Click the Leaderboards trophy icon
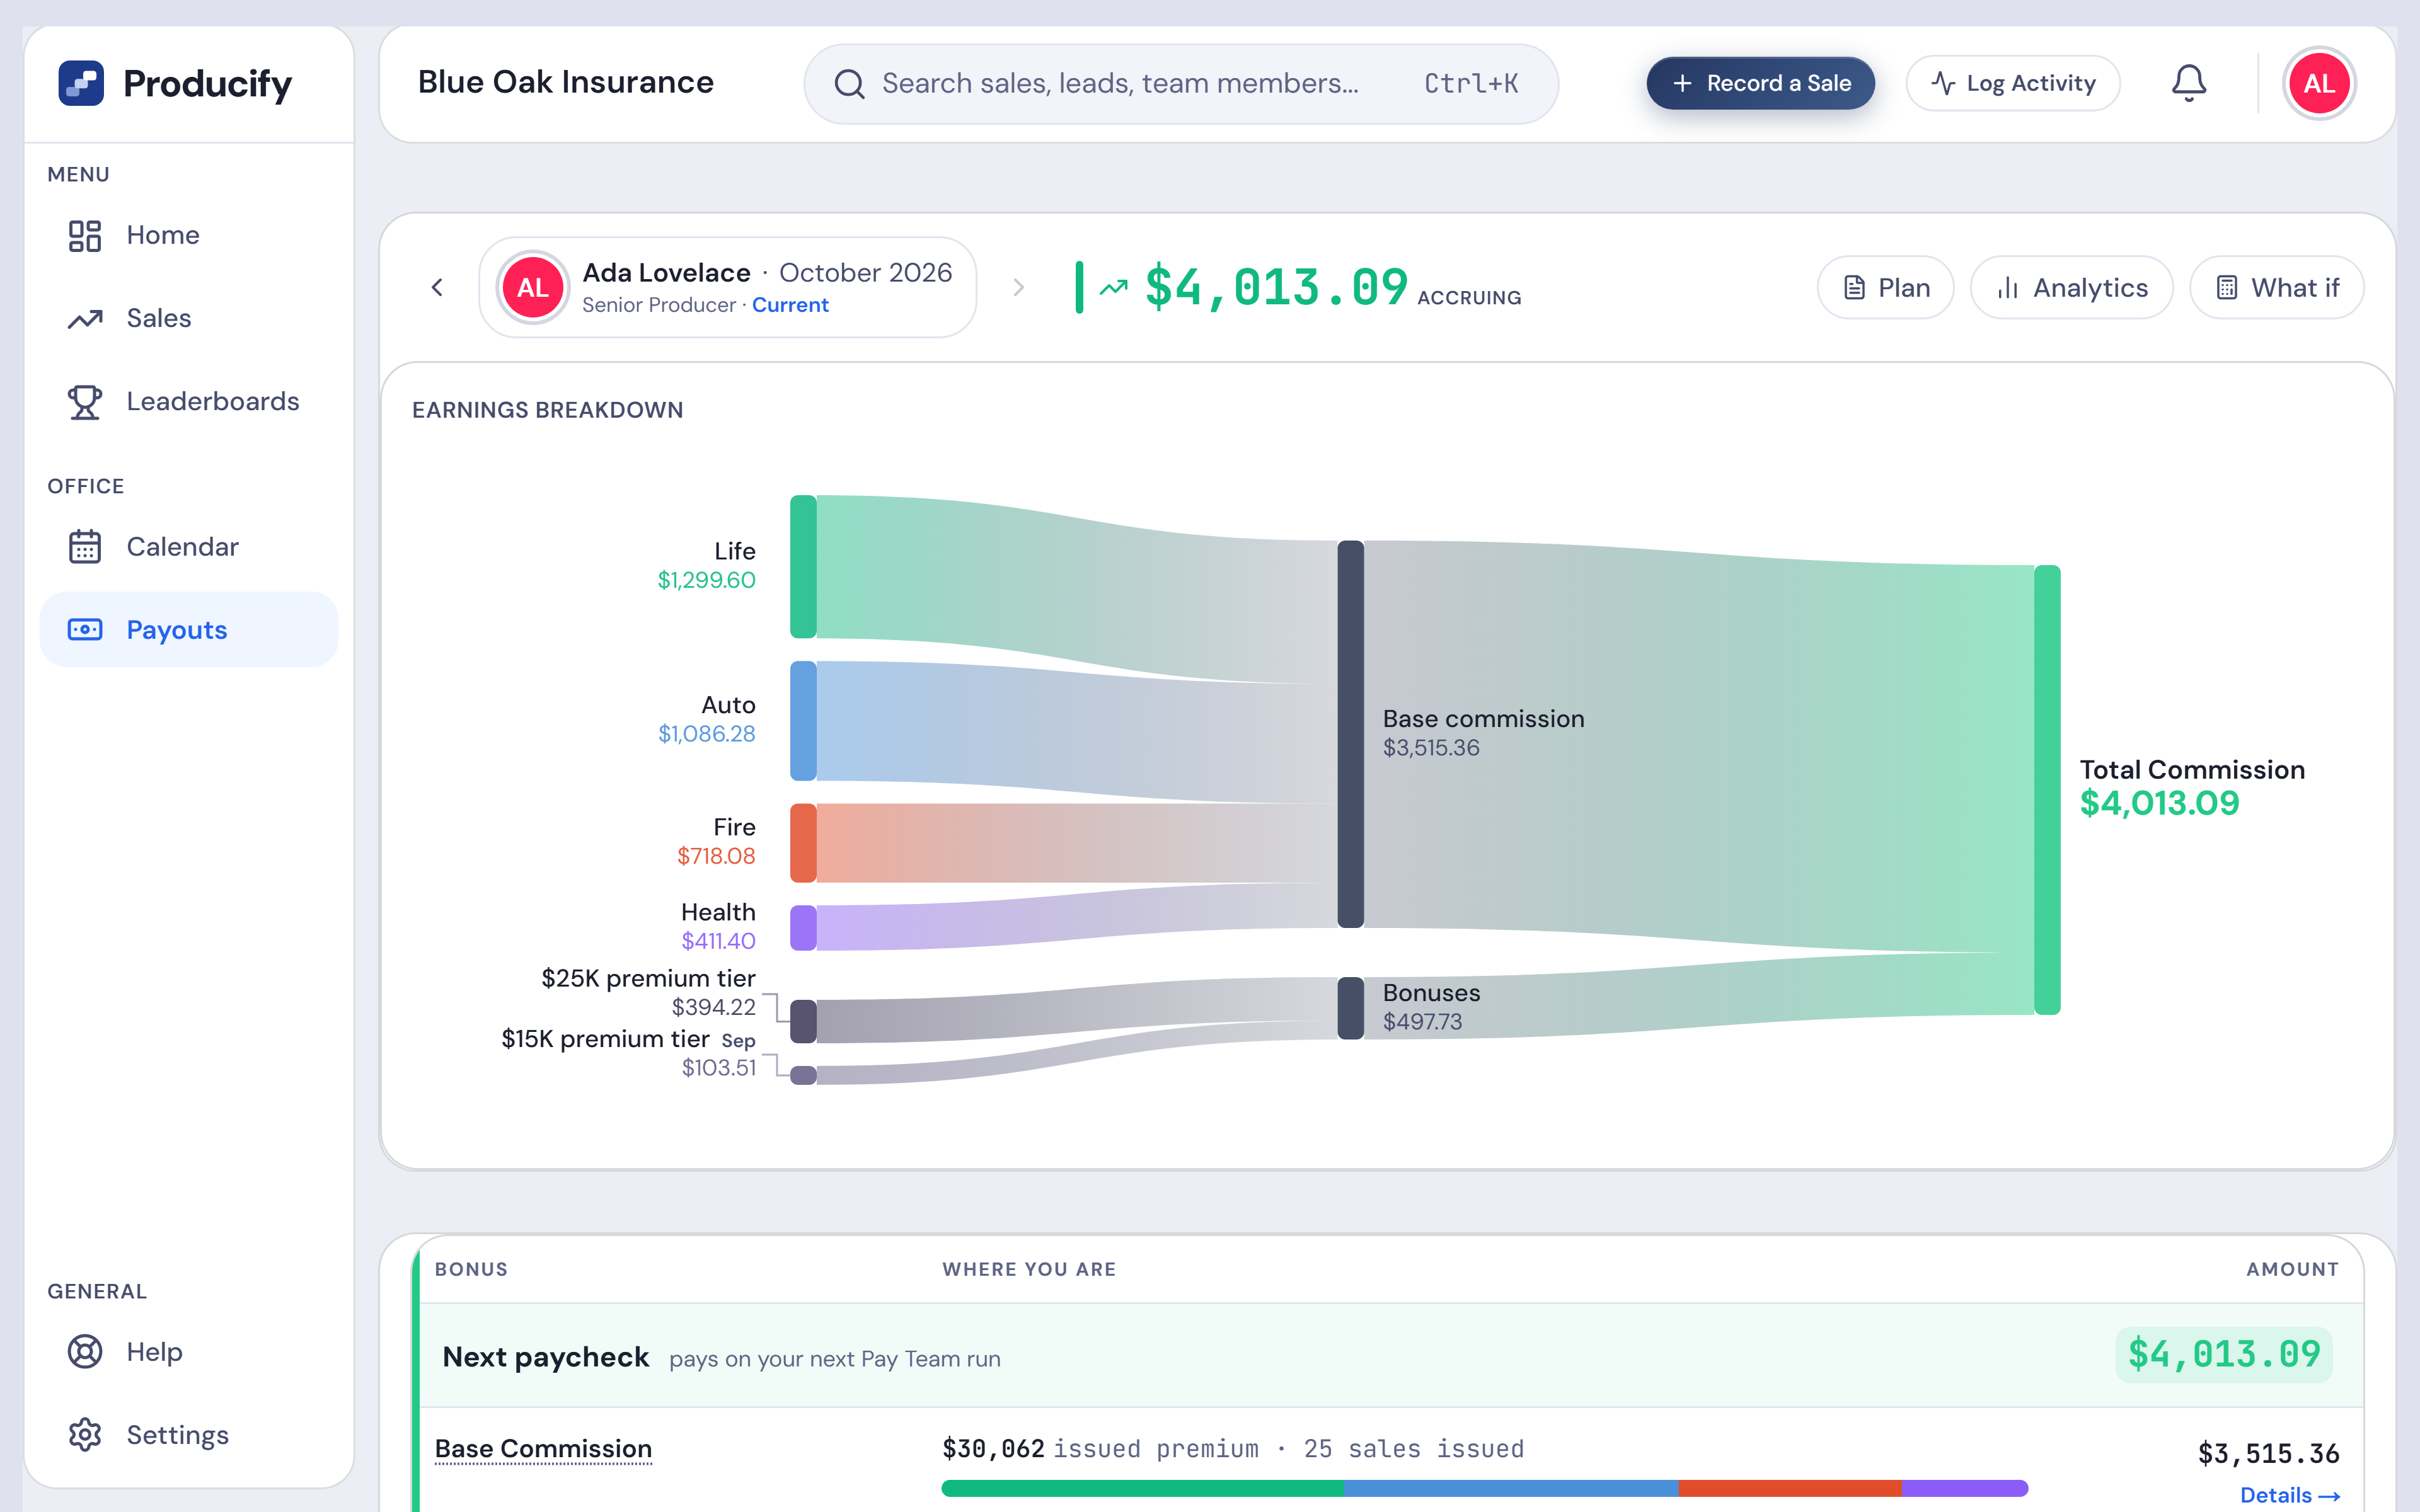Image resolution: width=2420 pixels, height=1512 pixels. 85,401
